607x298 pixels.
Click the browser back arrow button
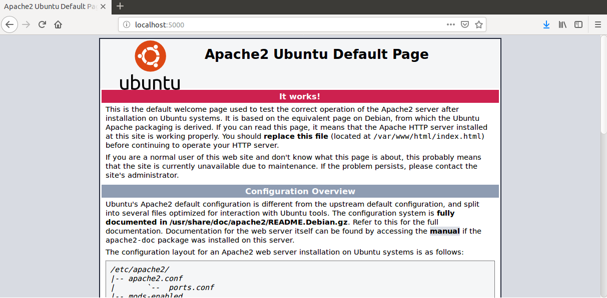pos(10,24)
